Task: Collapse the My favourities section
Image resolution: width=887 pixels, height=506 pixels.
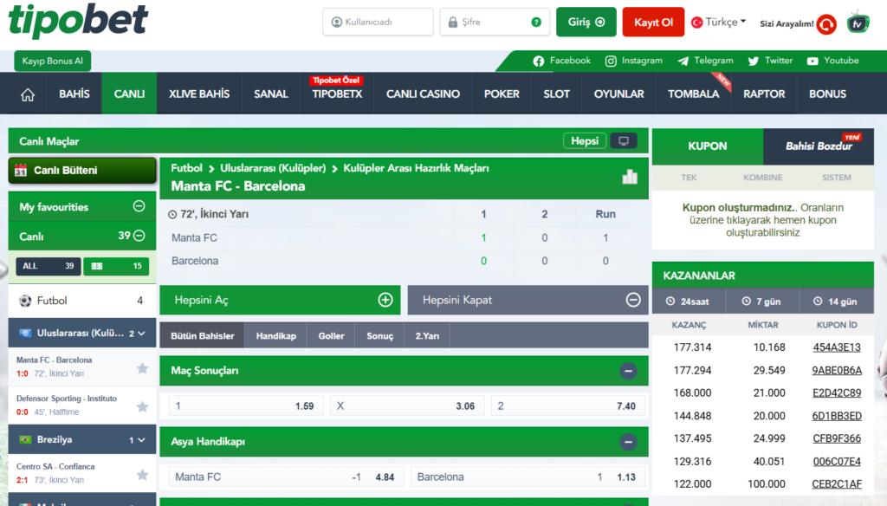Action: tap(139, 206)
